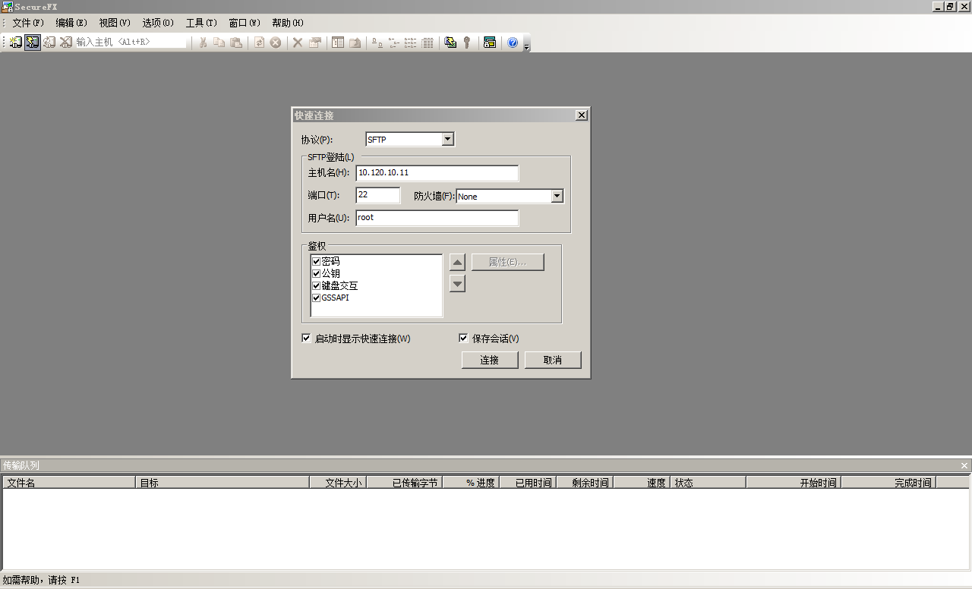Toggle the local window pane icon
Viewport: 972px width, 589px height.
338,43
